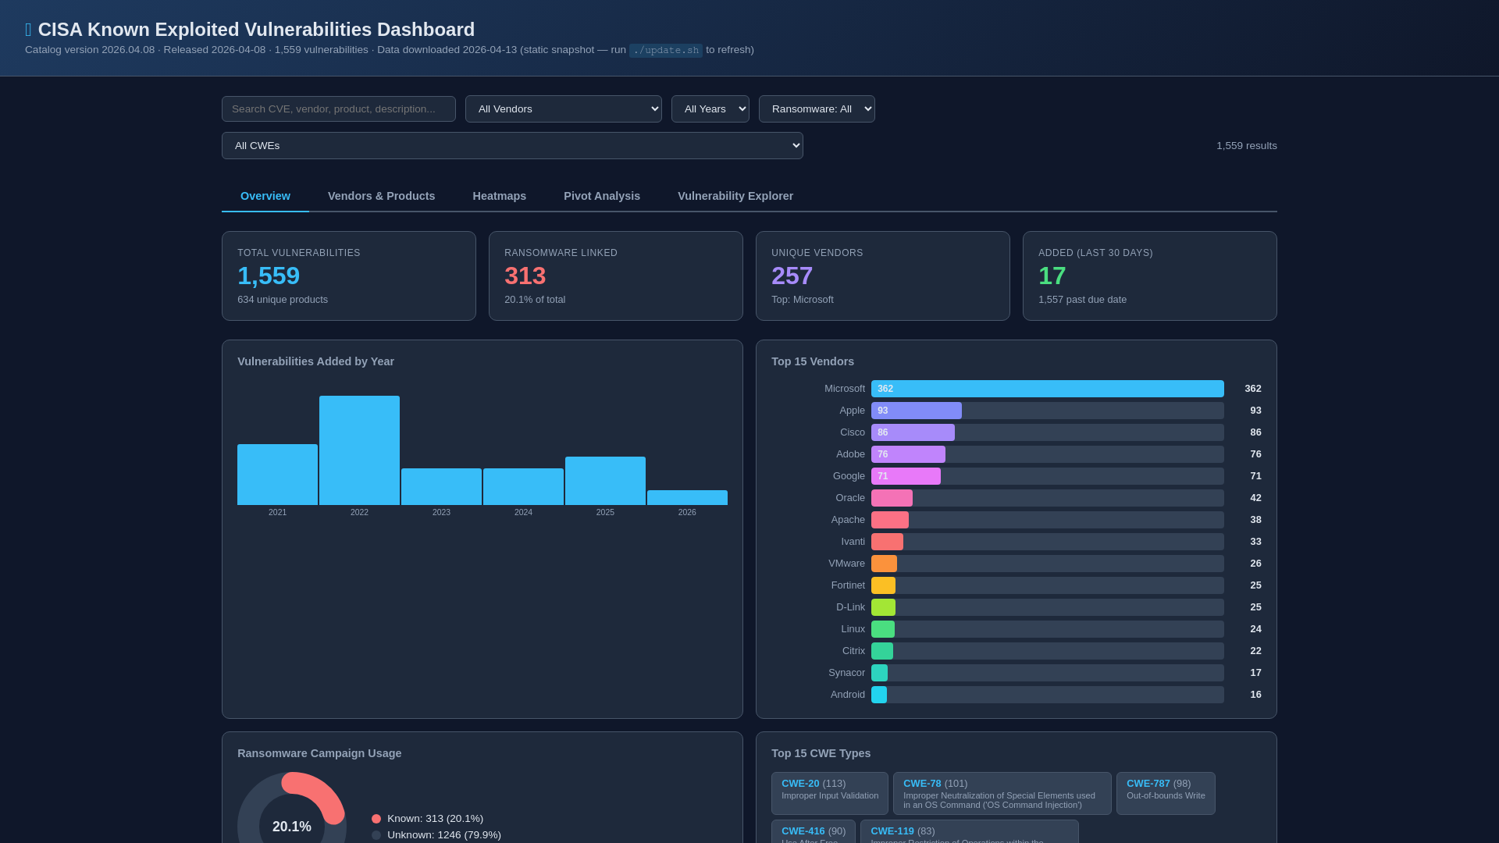Screen dimensions: 1499x843
Task: Open the Vulnerability Explorer tab
Action: pos(735,196)
